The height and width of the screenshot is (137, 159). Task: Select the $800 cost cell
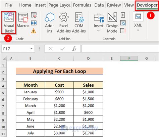click(59, 99)
